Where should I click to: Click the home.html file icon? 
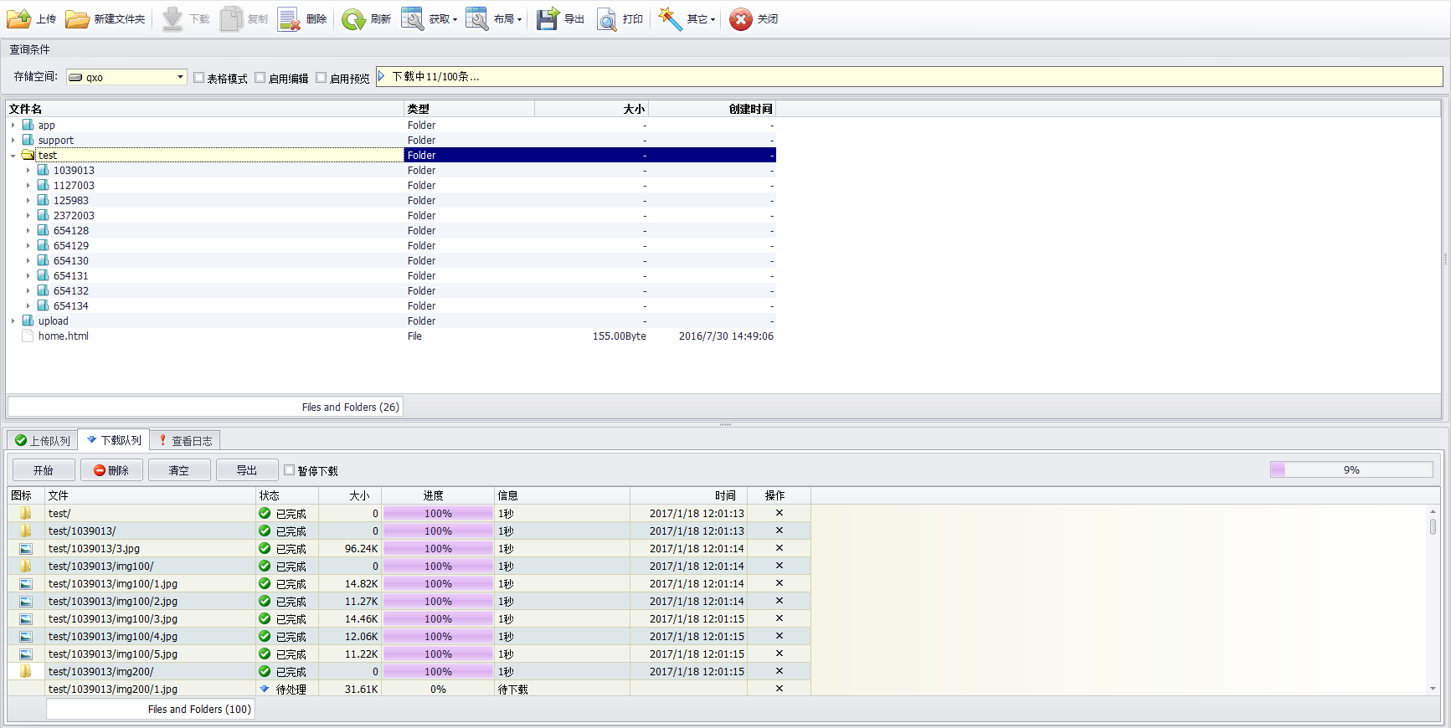28,336
